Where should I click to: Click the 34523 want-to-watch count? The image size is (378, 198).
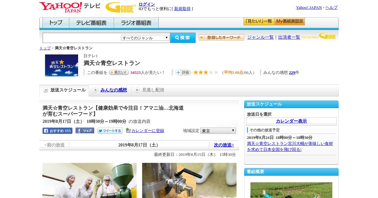[135, 73]
